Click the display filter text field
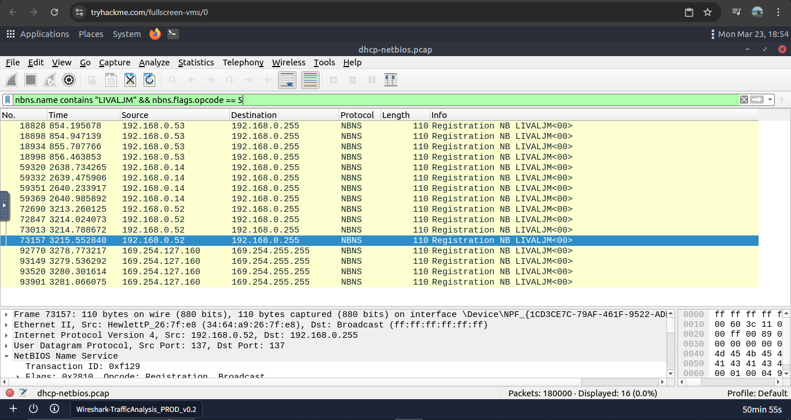 [x=376, y=100]
